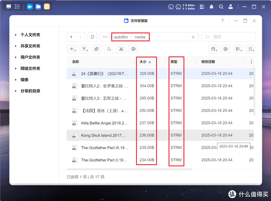271x201 pixels.
Task: Select the cut (scissors) tool
Action: 121,49
